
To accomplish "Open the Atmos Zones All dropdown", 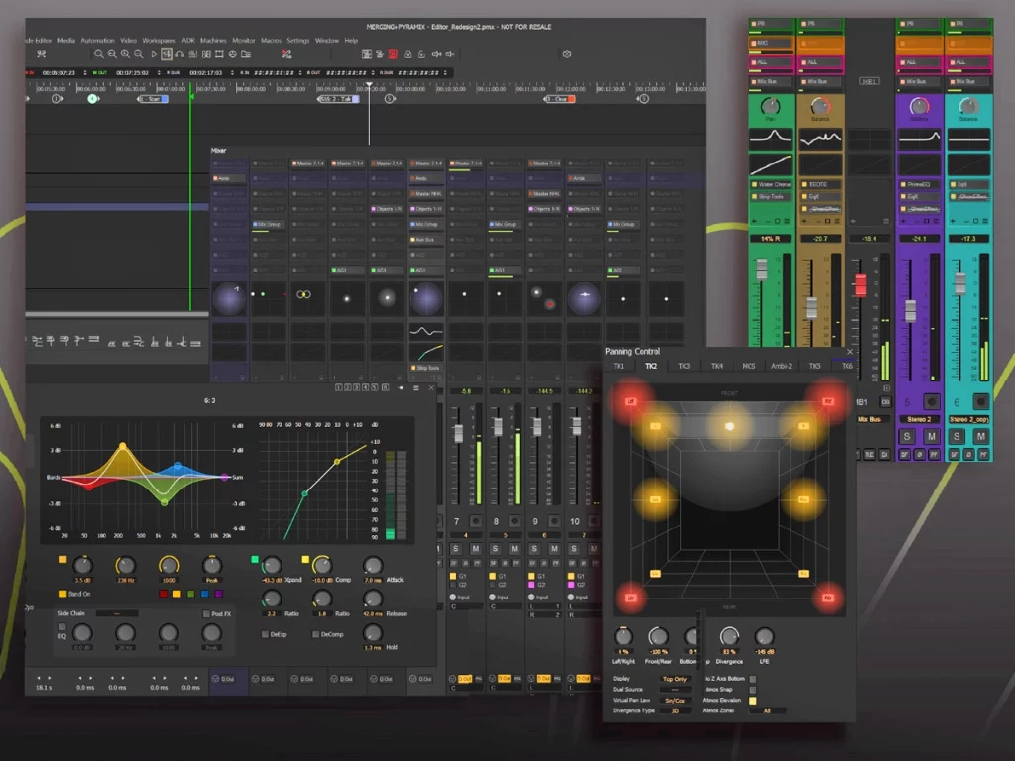I will click(767, 710).
